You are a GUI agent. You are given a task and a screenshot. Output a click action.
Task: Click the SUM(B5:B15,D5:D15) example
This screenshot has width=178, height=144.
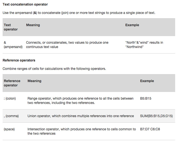coord(156,116)
